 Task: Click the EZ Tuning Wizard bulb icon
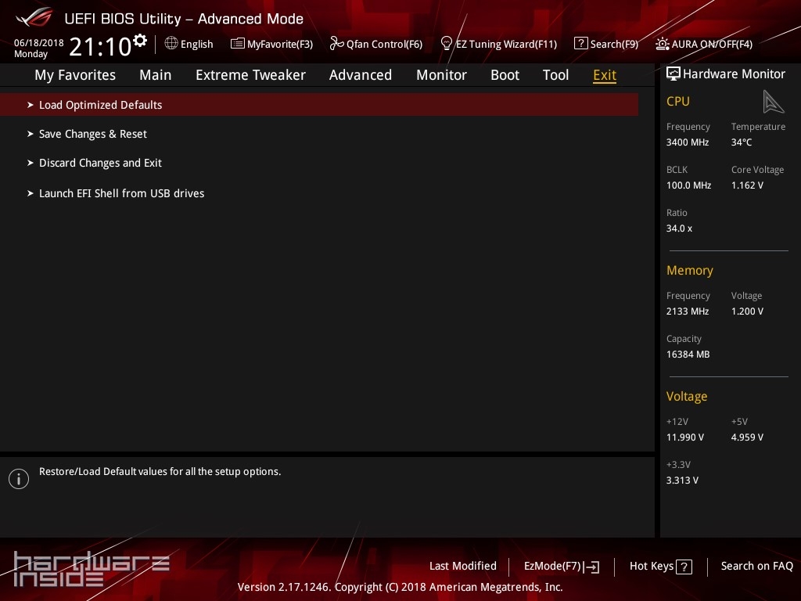click(447, 44)
